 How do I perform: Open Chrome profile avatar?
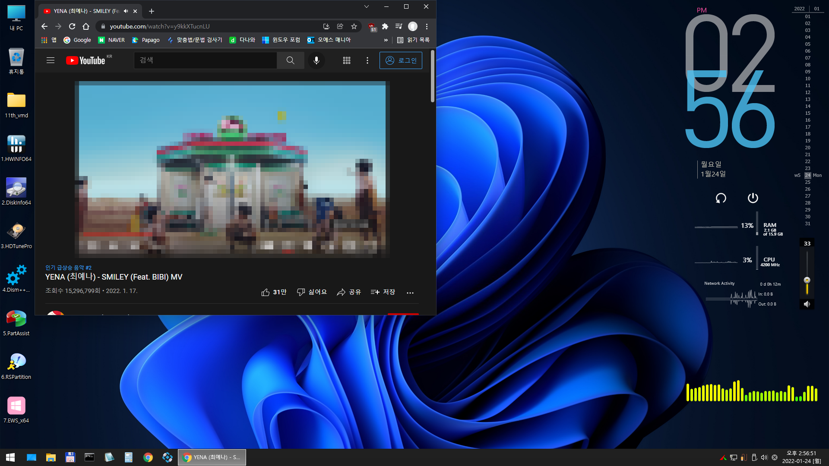[x=413, y=26]
